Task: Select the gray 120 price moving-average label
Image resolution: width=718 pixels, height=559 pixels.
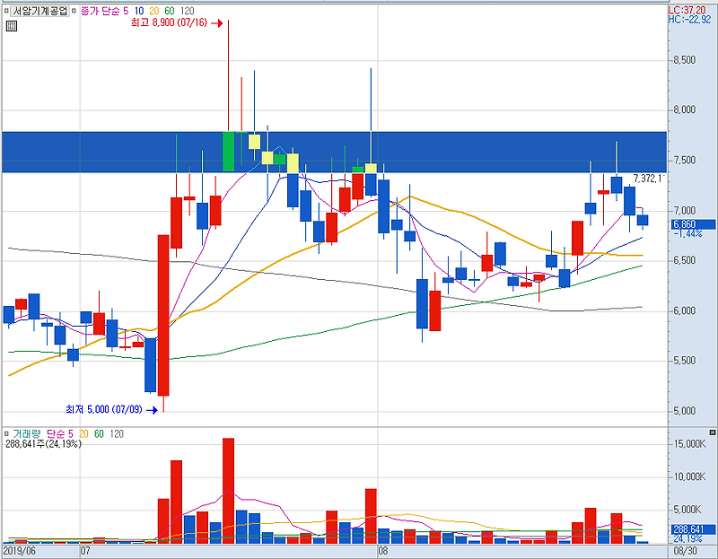Action: pyautogui.click(x=187, y=11)
